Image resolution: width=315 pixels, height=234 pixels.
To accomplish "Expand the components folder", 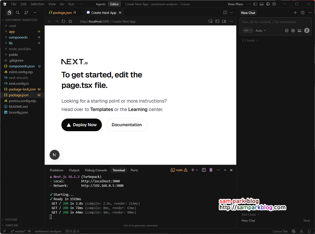I will pos(22,37).
